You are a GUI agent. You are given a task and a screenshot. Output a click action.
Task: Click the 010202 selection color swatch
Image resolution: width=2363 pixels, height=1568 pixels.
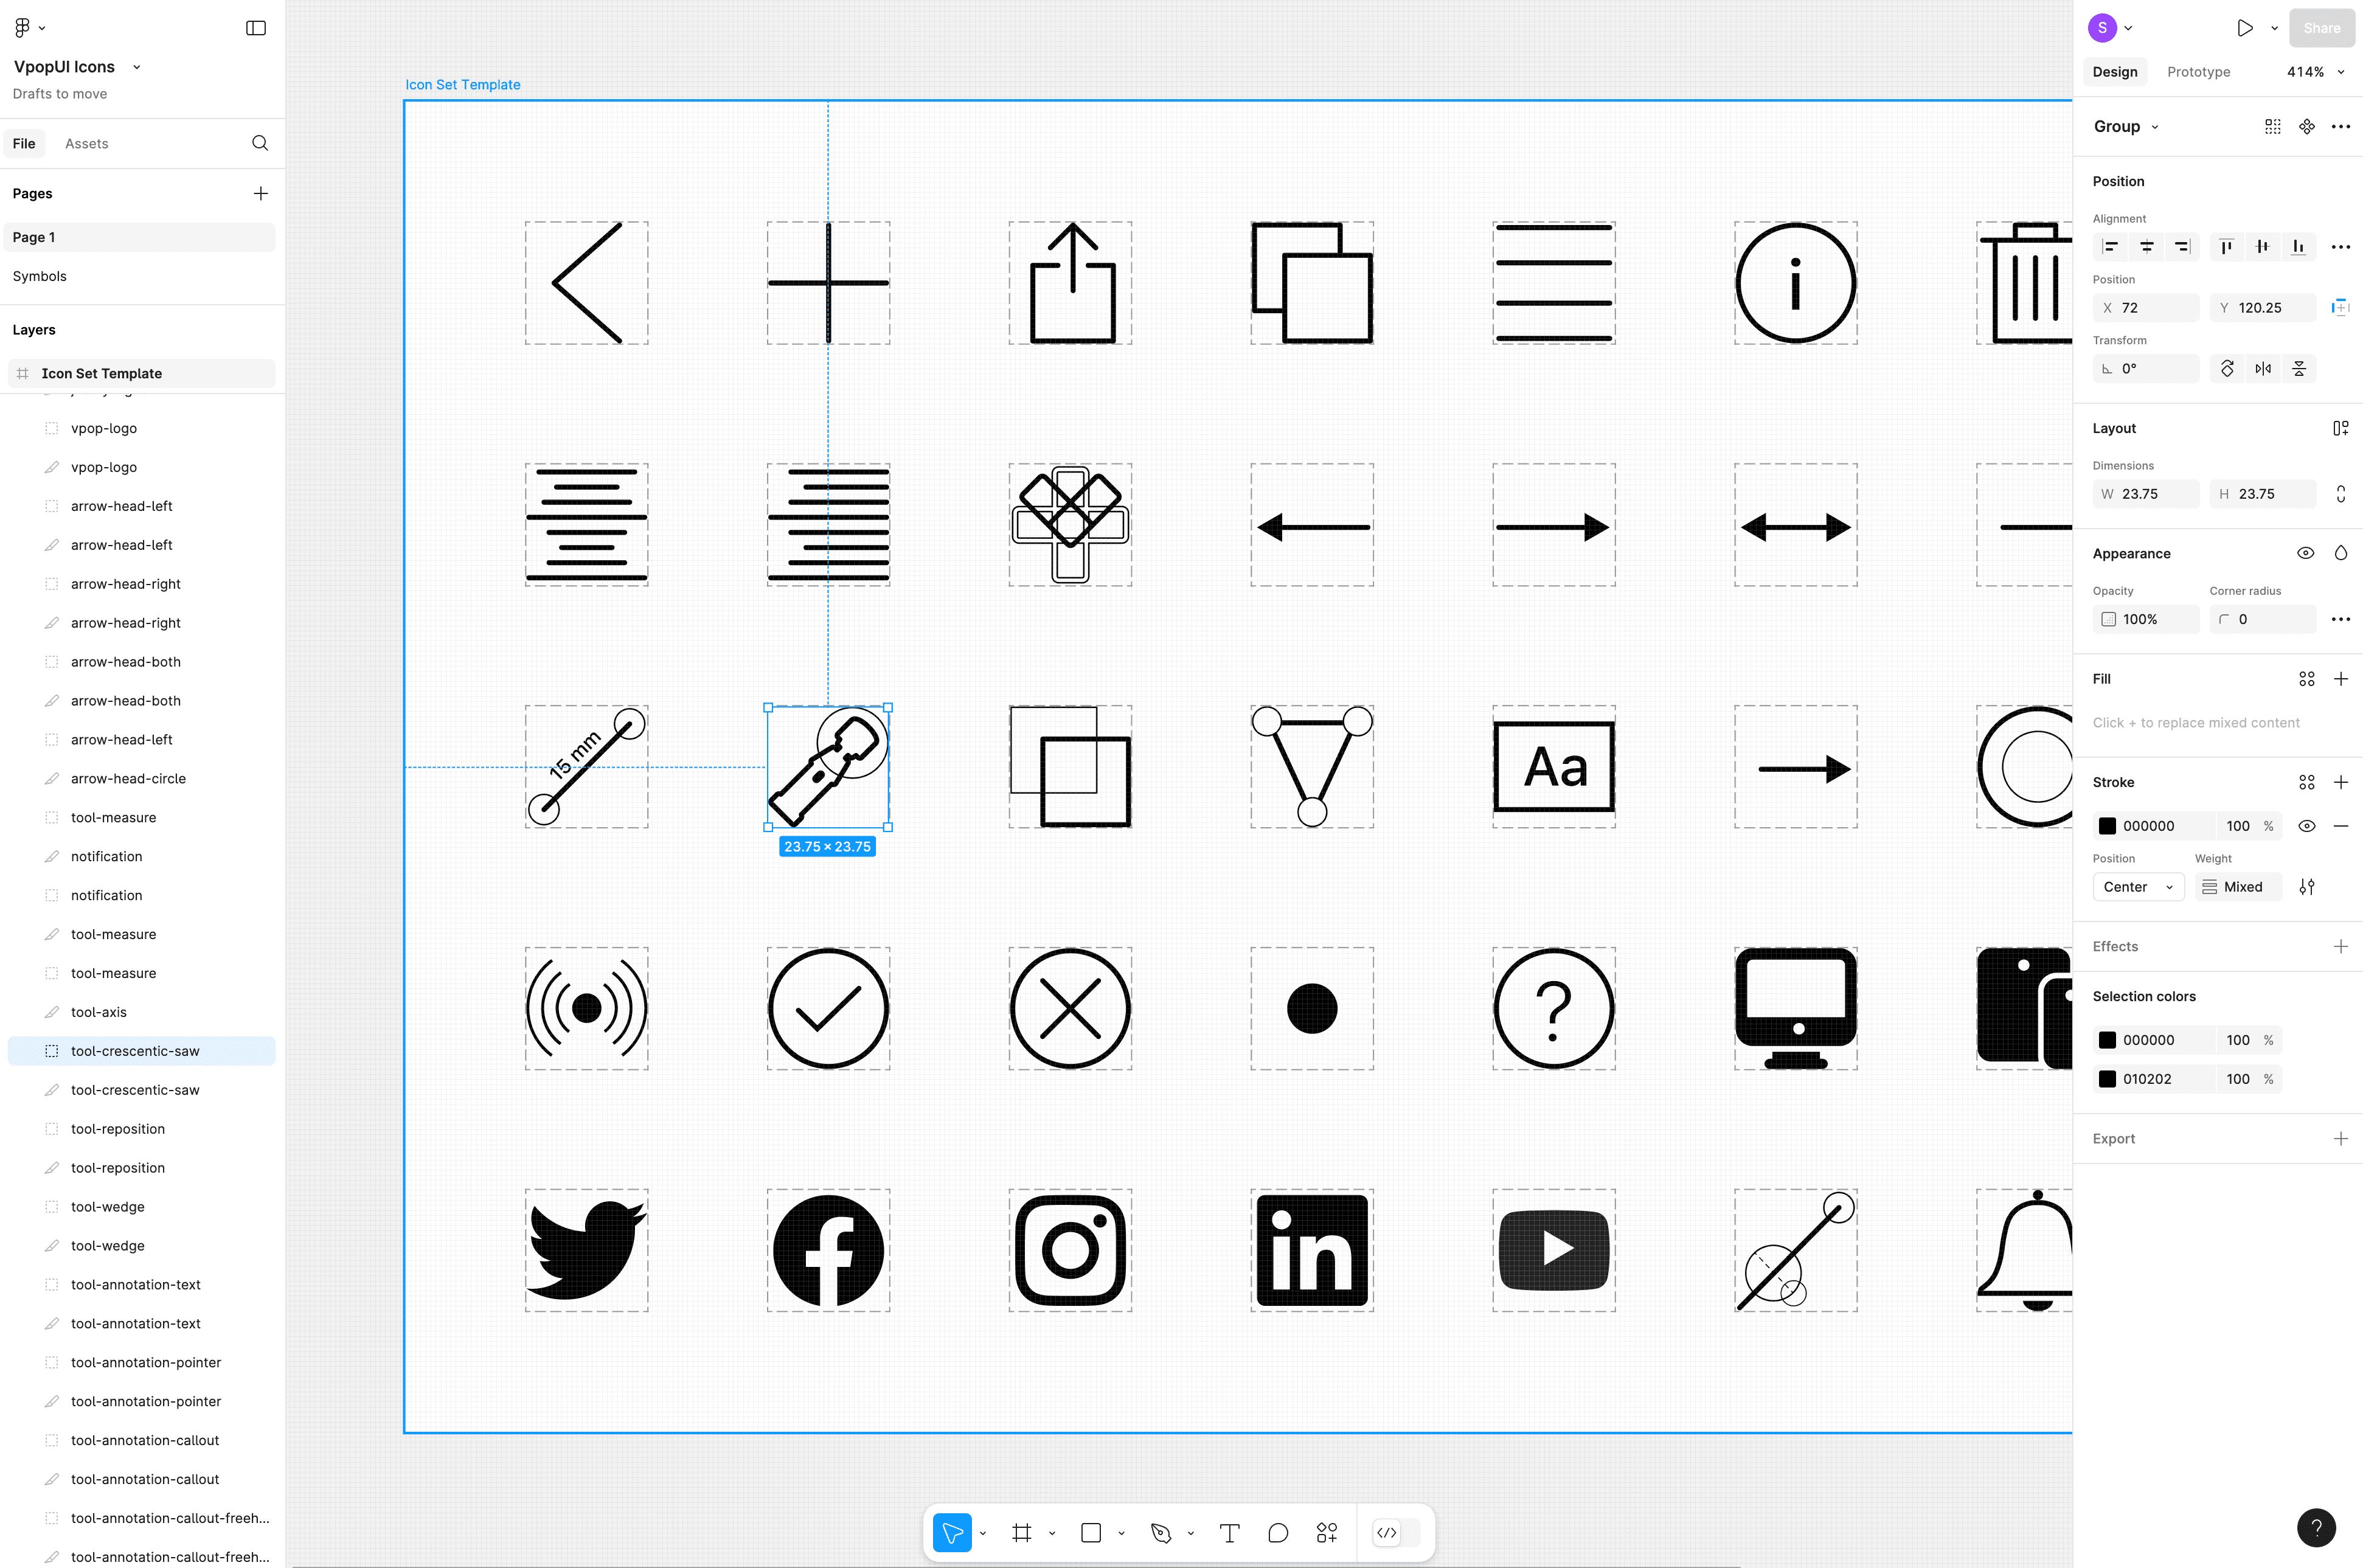coord(2107,1079)
